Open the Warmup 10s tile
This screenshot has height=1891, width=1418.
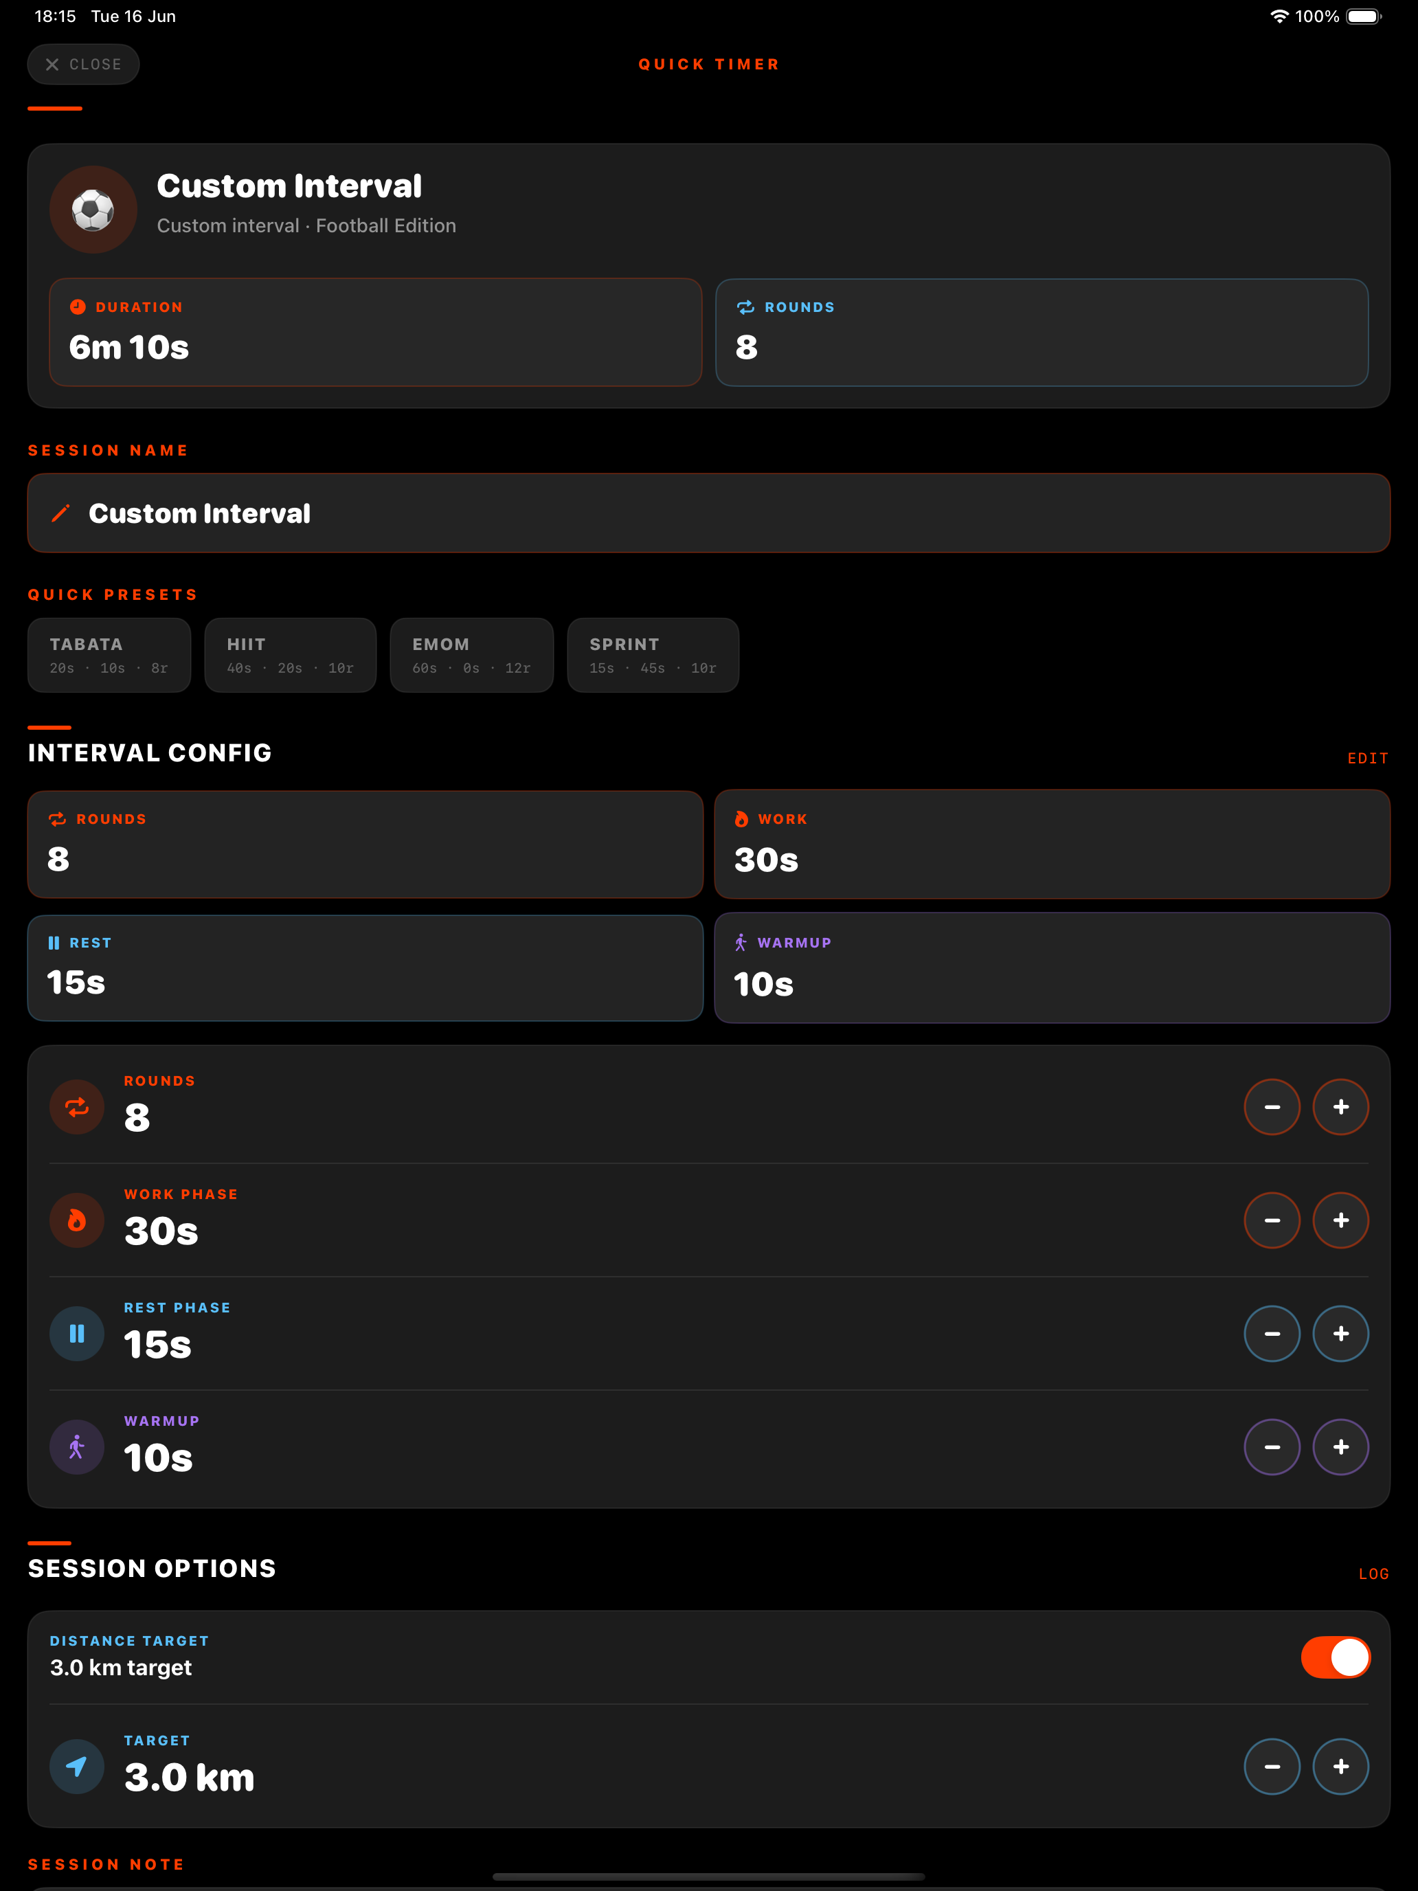[x=1053, y=967]
